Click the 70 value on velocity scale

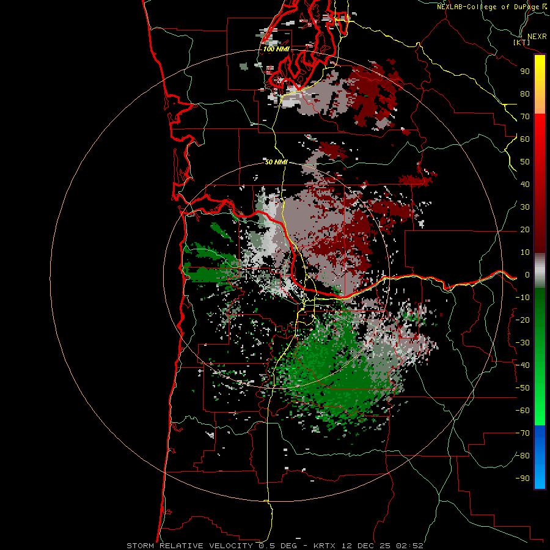[525, 117]
